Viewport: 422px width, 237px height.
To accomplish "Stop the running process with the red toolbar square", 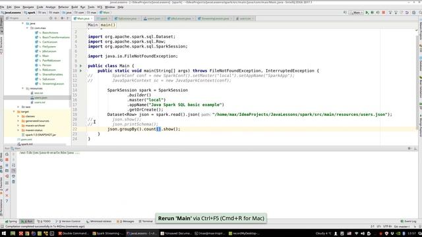I will [384, 13].
